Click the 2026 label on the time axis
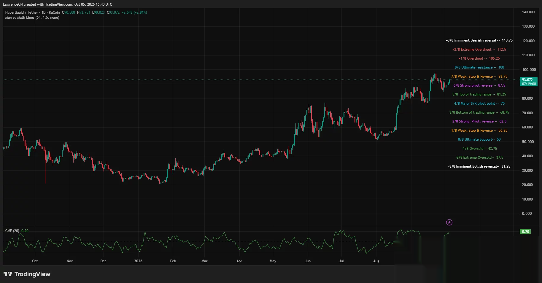 coord(138,261)
